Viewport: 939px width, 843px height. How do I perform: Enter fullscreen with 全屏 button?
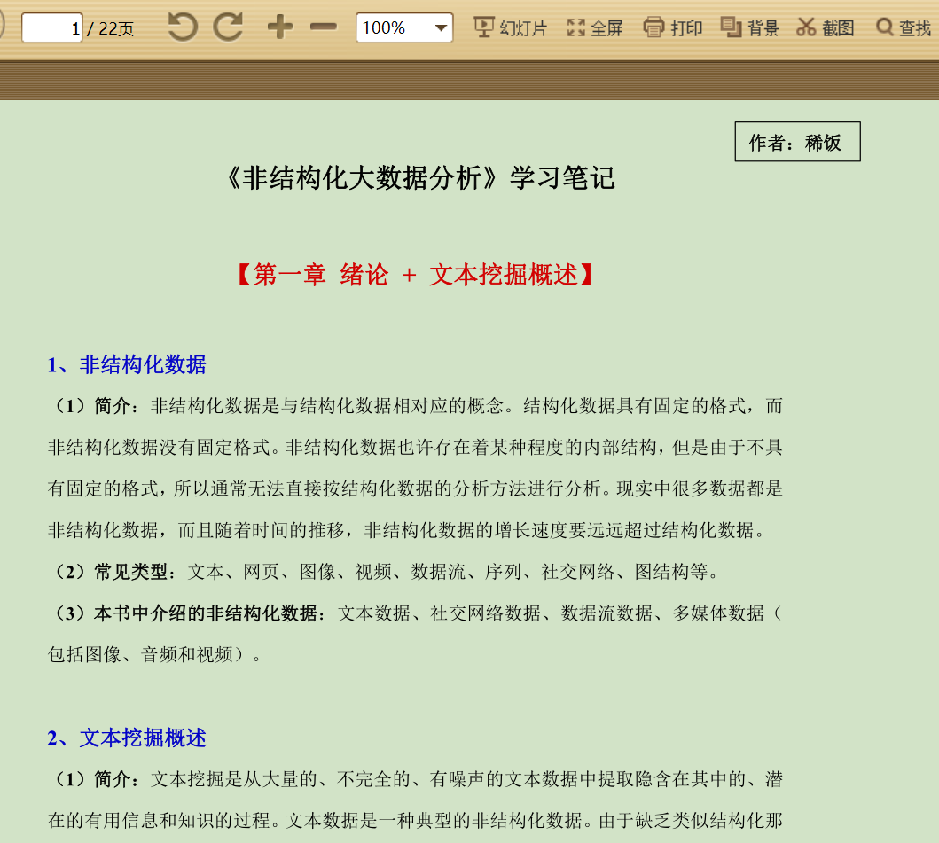click(595, 27)
